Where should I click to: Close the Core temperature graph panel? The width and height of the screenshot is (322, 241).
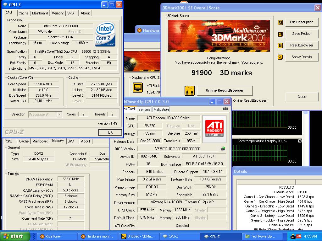click(x=300, y=141)
